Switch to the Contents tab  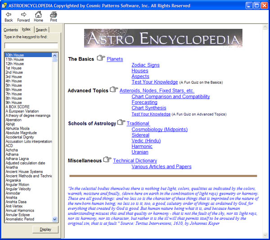point(11,30)
